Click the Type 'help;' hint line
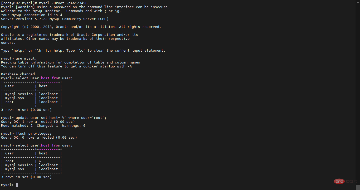The height and width of the screenshot is (190, 360). 83,51
